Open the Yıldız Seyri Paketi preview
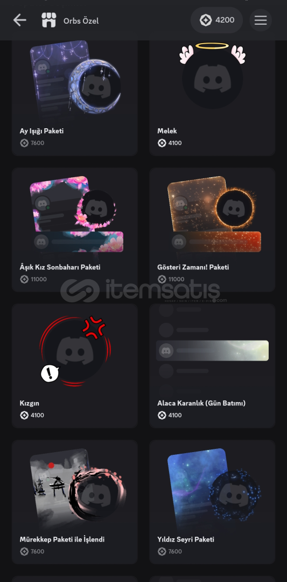This screenshot has height=582, width=287. click(x=214, y=487)
